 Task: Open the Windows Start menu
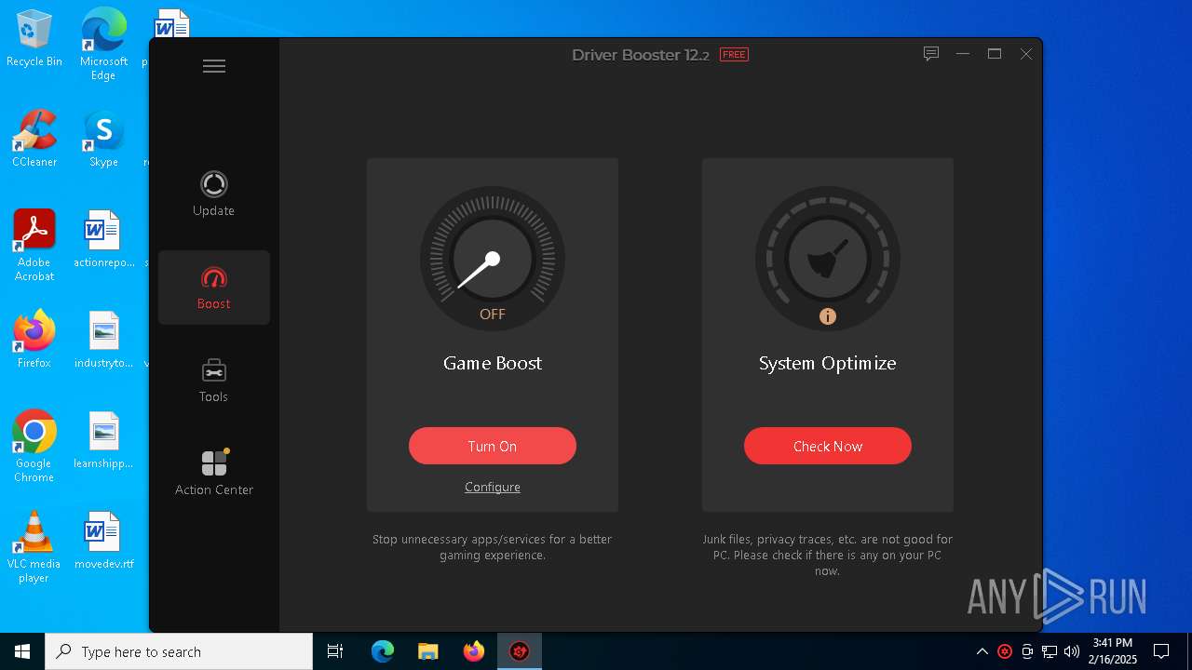[x=22, y=651]
